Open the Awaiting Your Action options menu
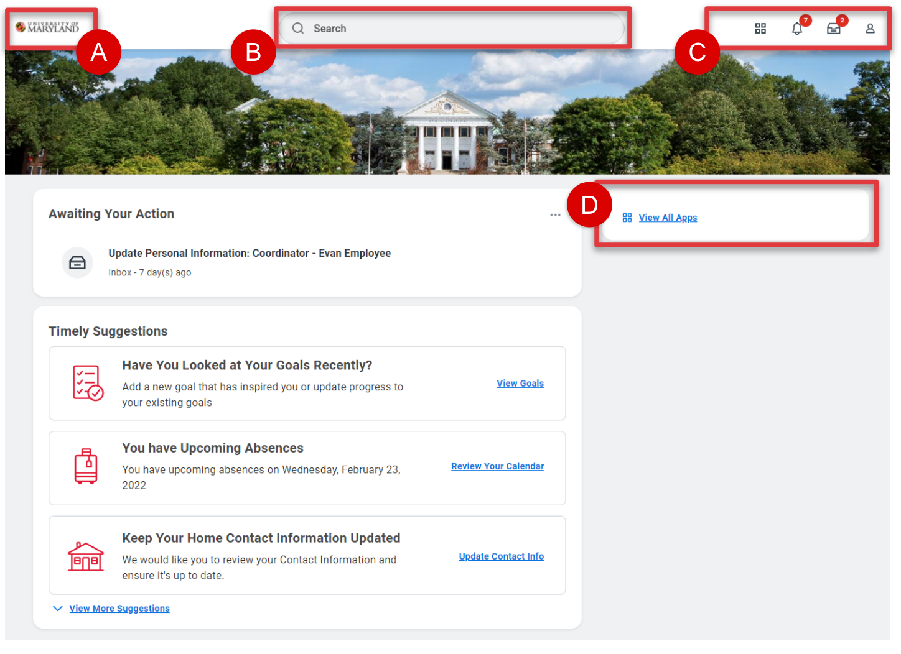 pyautogui.click(x=555, y=214)
